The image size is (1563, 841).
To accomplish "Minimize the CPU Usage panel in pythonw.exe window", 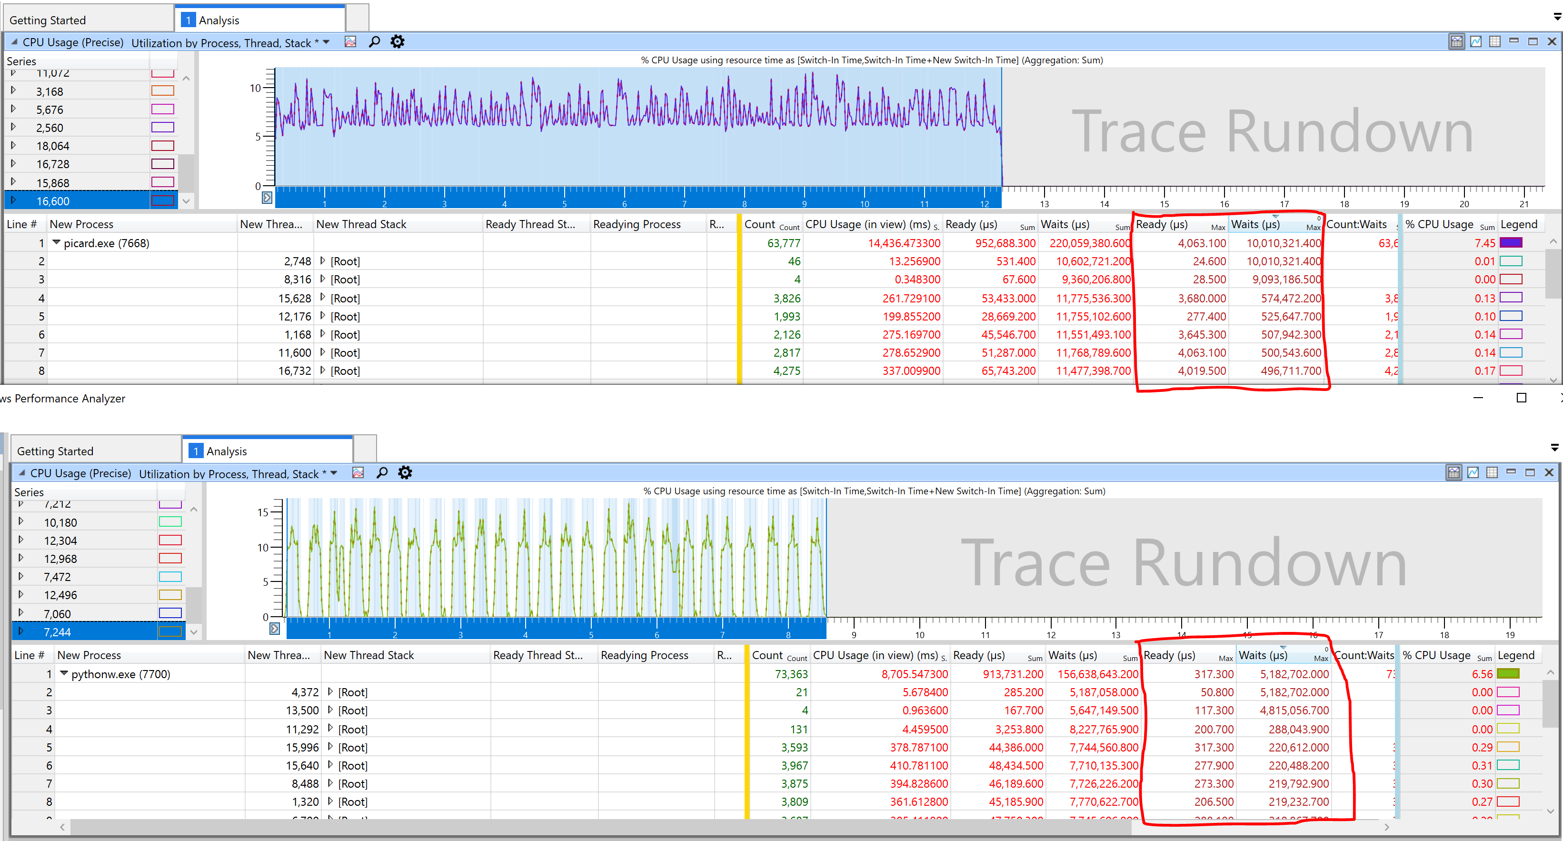I will [x=1512, y=472].
